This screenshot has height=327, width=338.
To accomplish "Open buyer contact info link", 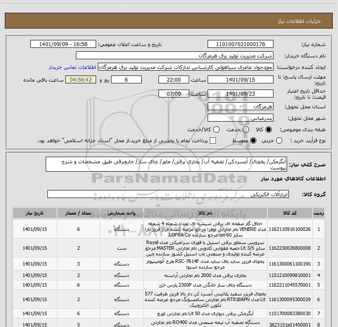I will pos(72,67).
